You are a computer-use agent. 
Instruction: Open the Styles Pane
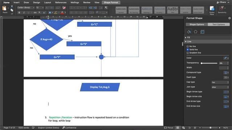pyautogui.click(x=212, y=10)
